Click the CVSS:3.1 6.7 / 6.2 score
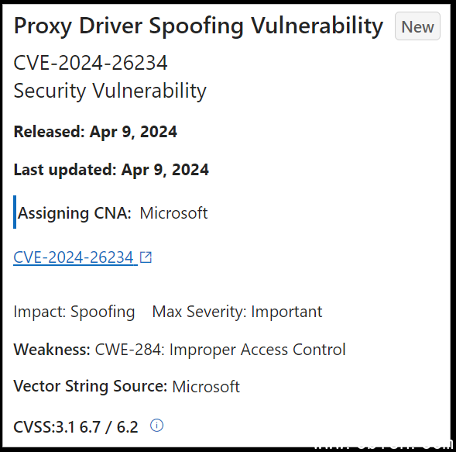Image resolution: width=456 pixels, height=452 pixels. [x=76, y=427]
